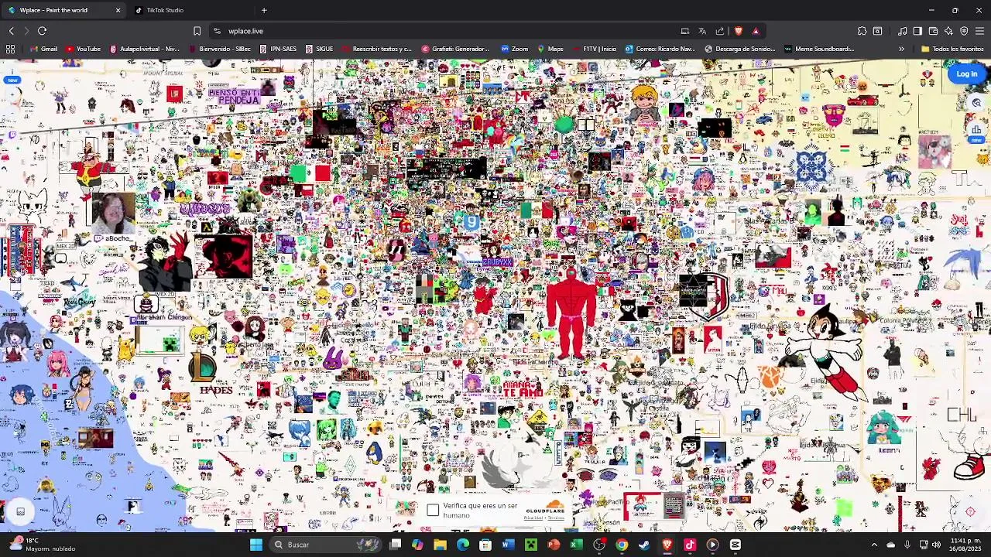Click the media control music note icon
This screenshot has height=557, width=991.
coord(902,31)
